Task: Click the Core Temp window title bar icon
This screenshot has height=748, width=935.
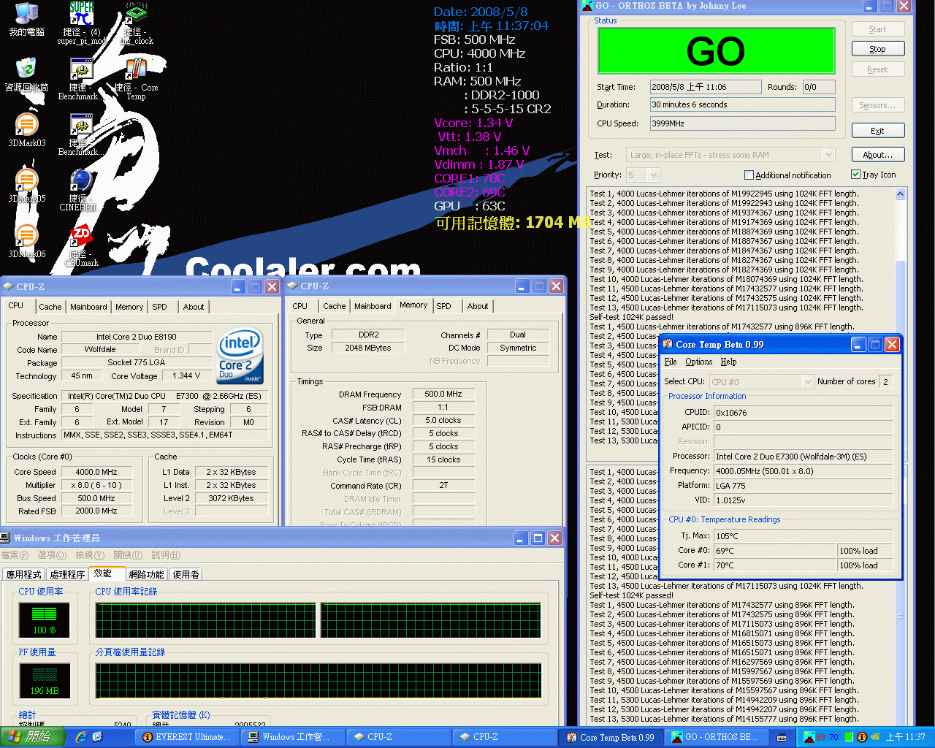Action: pyautogui.click(x=668, y=344)
